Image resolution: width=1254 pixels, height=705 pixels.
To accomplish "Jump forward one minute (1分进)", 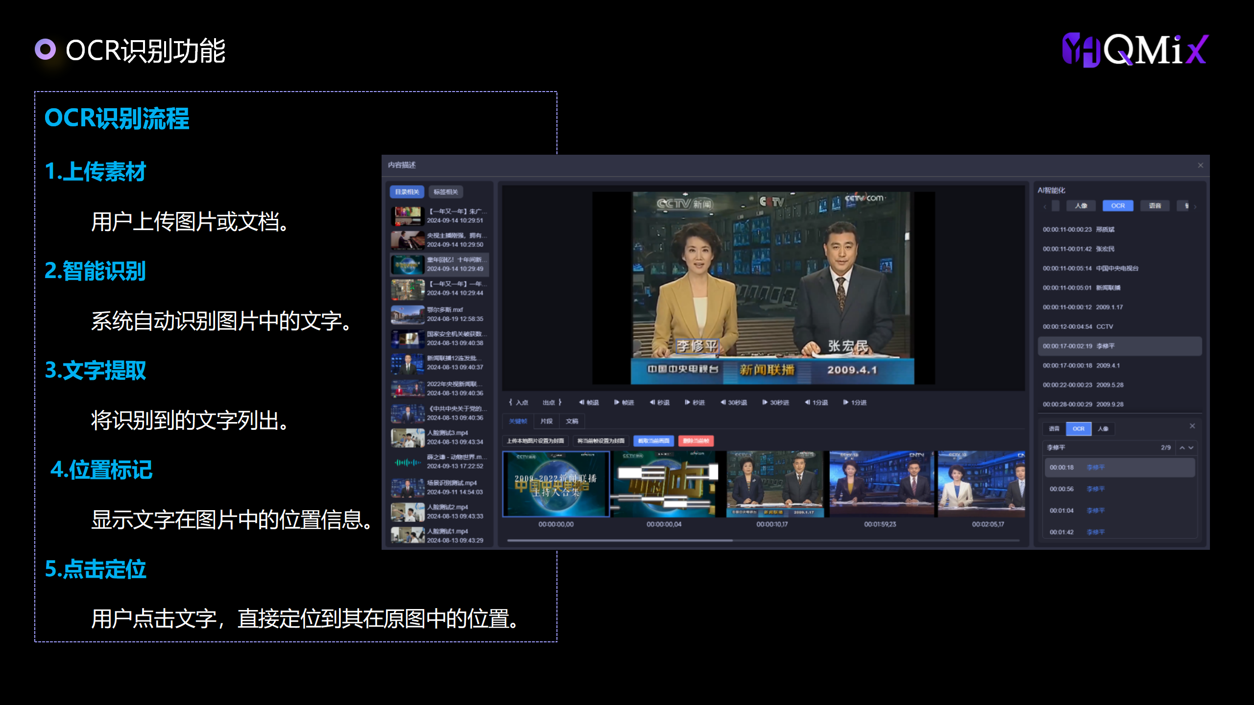I will coord(855,402).
